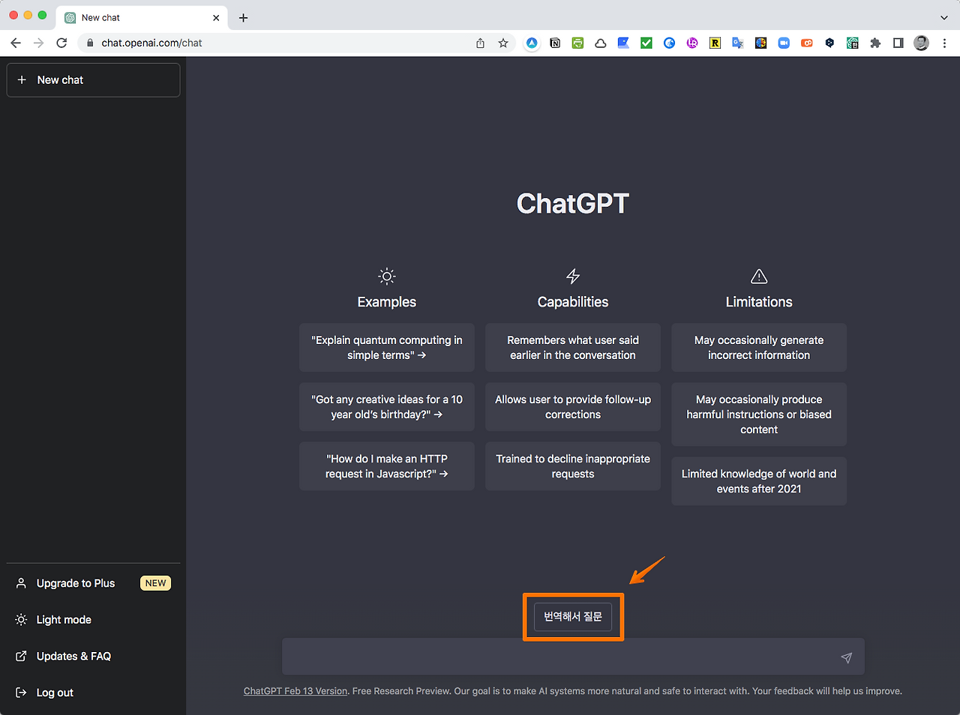Click 'harmful instructions or biased content' card
Viewport: 960px width, 715px height.
[759, 414]
